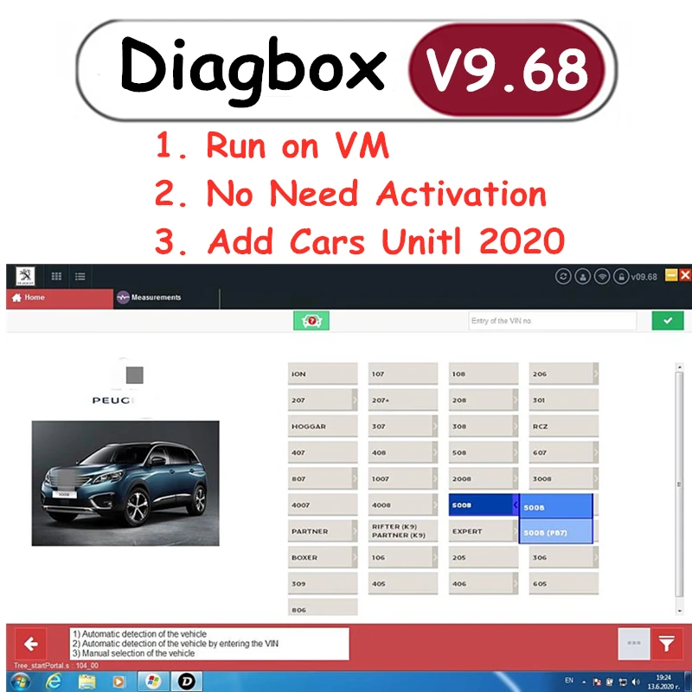Select the 301 model
Viewport: 692px width, 692px height.
[x=564, y=400]
